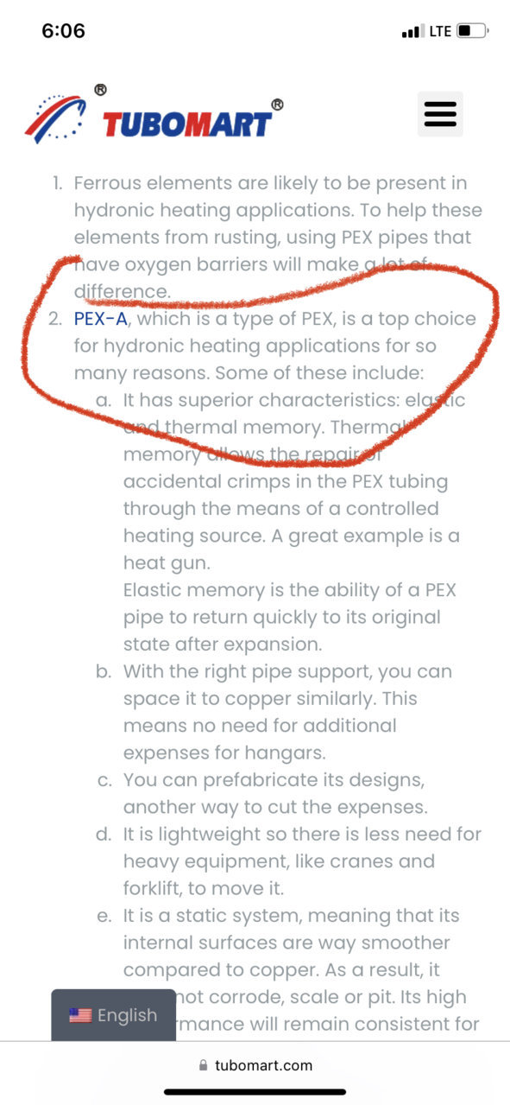This screenshot has height=1105, width=510.
Task: Open the PEX-A hyperlink
Action: tap(101, 319)
